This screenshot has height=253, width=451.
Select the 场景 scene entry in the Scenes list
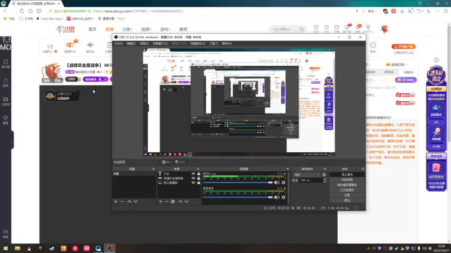pyautogui.click(x=134, y=174)
